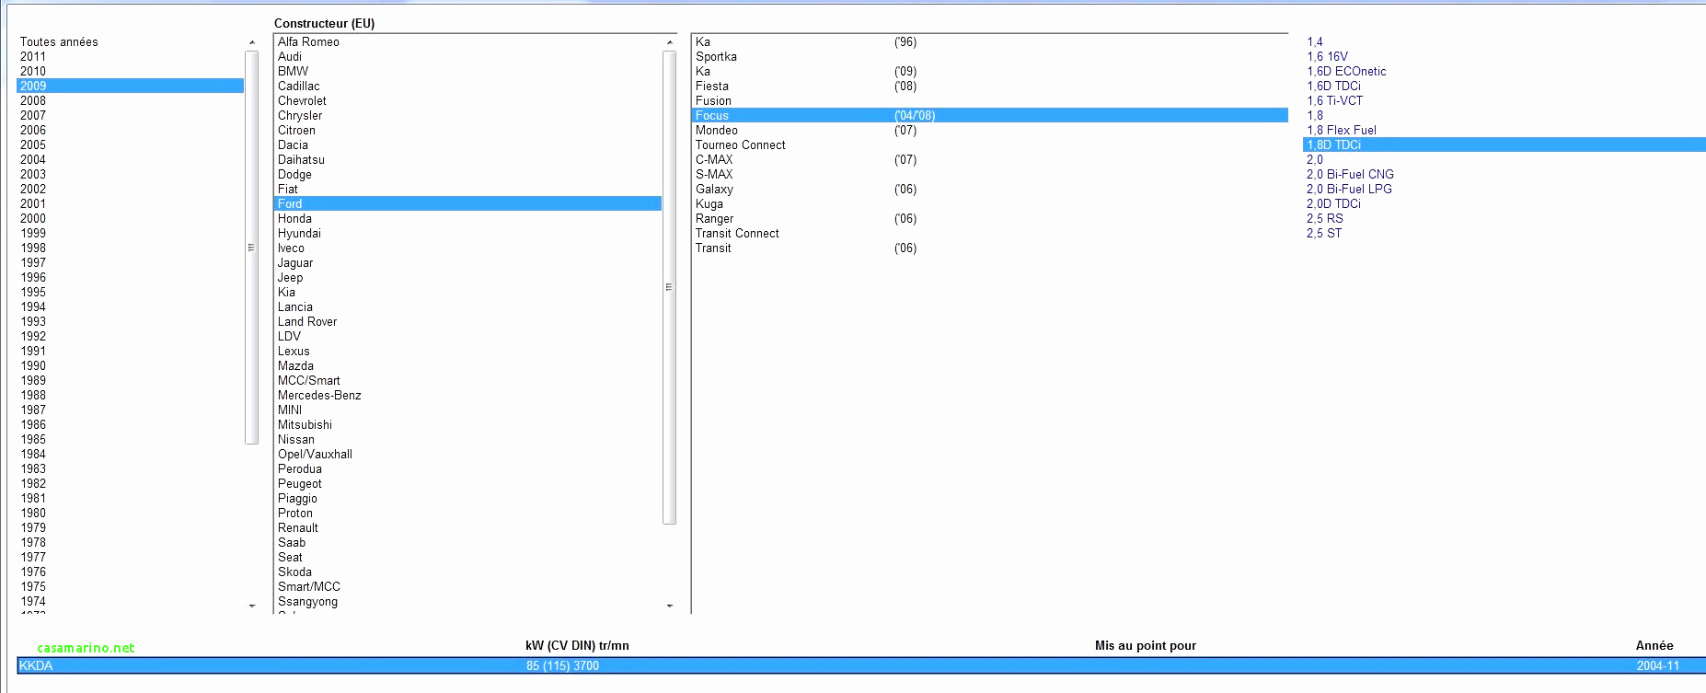This screenshot has width=1706, height=693.
Task: Select the 1,6D TDCi engine
Action: (x=1333, y=86)
